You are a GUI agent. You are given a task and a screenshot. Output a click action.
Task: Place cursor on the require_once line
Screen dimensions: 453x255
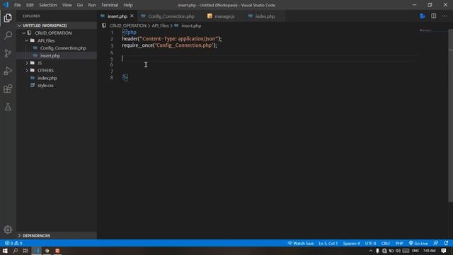[169, 45]
